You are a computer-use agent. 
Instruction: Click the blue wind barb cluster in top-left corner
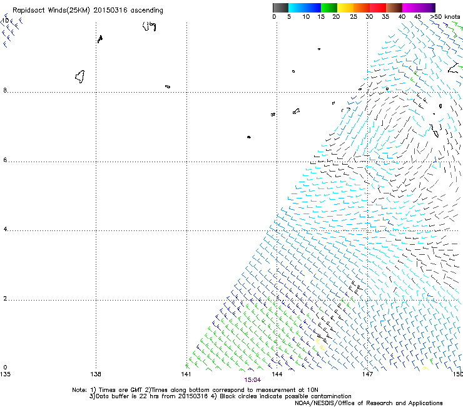pos(11,31)
